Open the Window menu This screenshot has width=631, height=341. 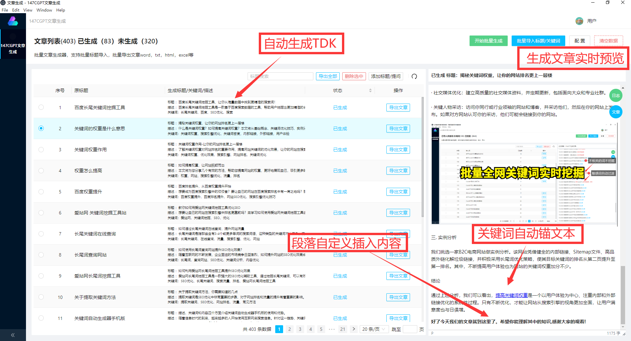(44, 10)
